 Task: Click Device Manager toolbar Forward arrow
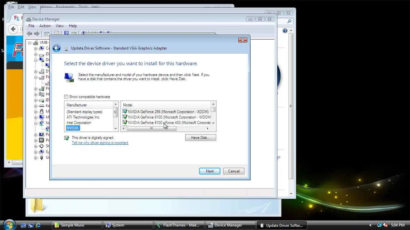tap(37, 34)
